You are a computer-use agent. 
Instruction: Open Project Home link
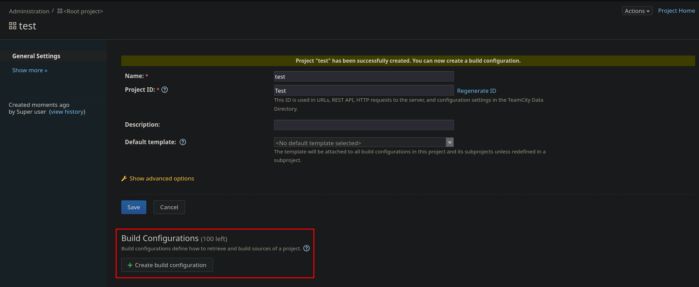coord(676,11)
